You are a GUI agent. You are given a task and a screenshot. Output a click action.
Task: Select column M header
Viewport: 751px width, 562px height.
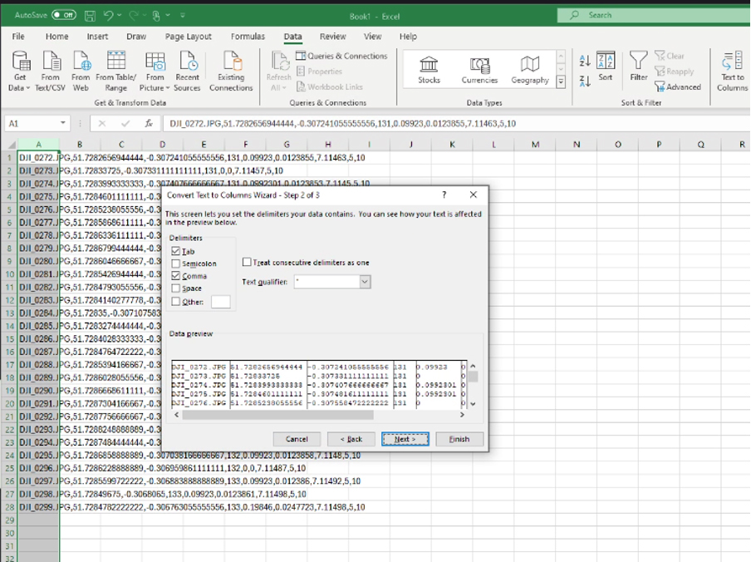click(x=535, y=144)
